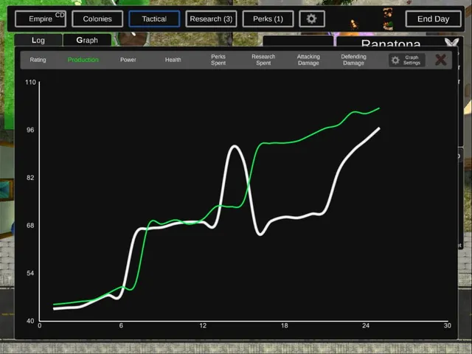Switch to Tactical view
The image size is (472, 354).
[154, 19]
